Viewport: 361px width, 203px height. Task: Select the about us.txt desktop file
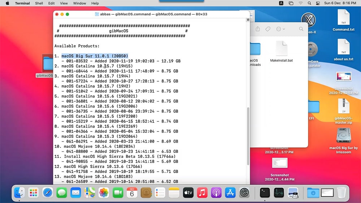point(343,50)
